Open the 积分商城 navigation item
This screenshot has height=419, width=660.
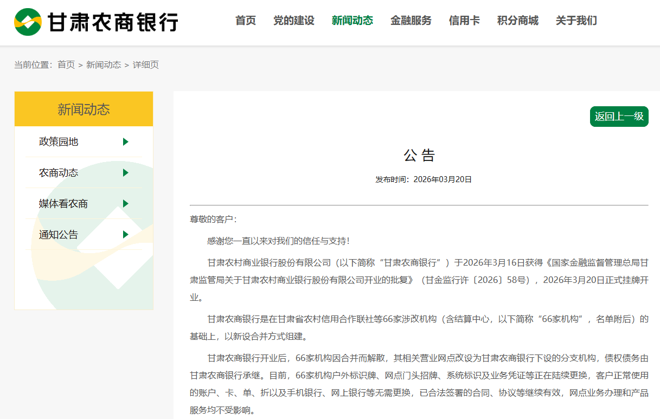[518, 21]
